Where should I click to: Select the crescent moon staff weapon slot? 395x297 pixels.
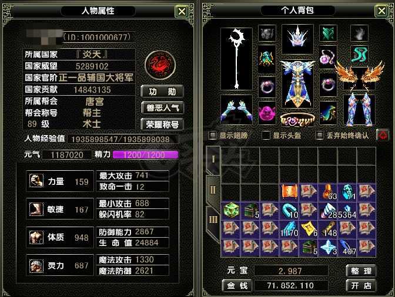(236, 59)
